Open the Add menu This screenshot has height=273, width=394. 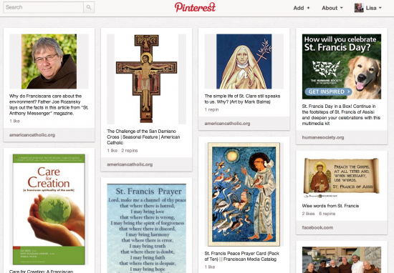302,8
